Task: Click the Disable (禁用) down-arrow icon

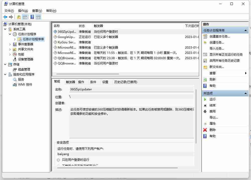Action: 205,112
